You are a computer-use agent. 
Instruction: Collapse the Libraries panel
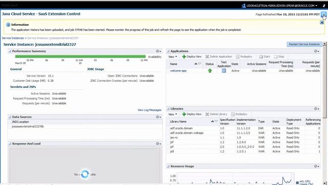168,108
